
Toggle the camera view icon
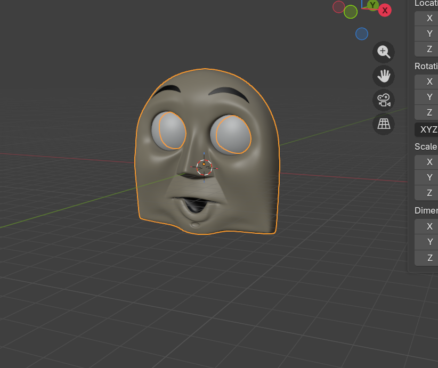pos(384,100)
